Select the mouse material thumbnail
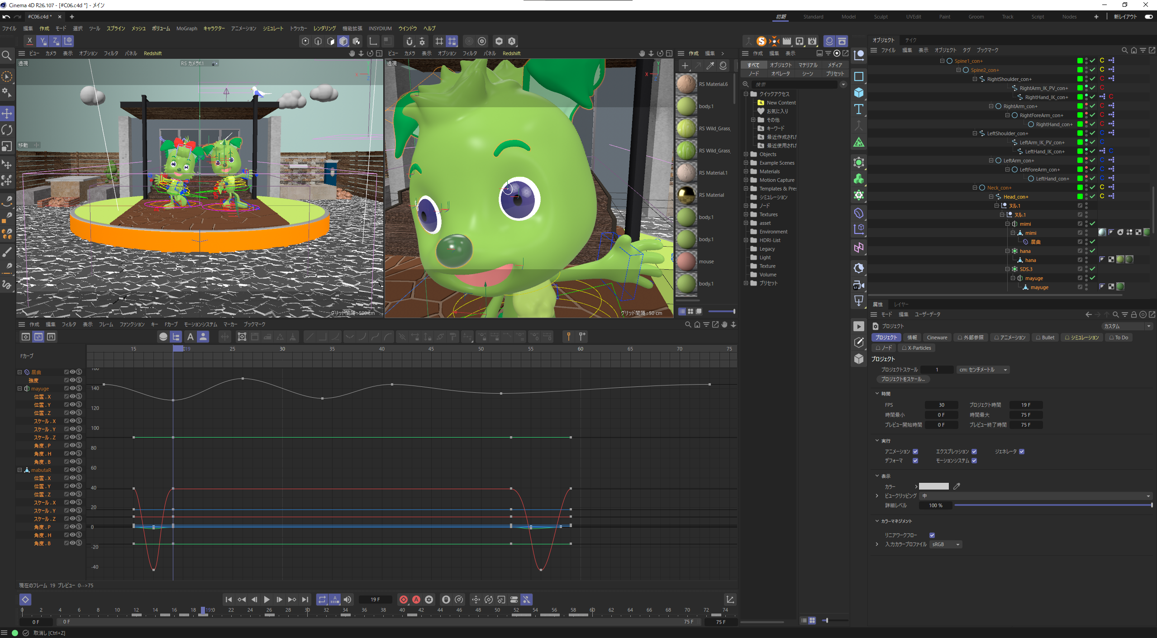Image resolution: width=1157 pixels, height=638 pixels. 686,262
